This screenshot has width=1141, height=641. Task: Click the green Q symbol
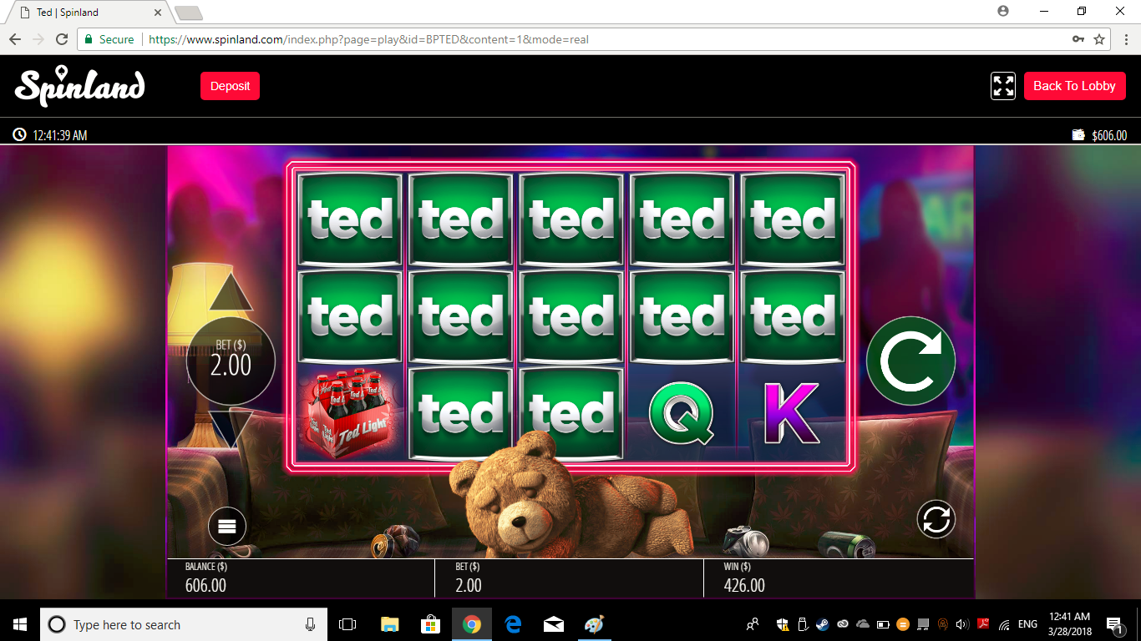[682, 413]
